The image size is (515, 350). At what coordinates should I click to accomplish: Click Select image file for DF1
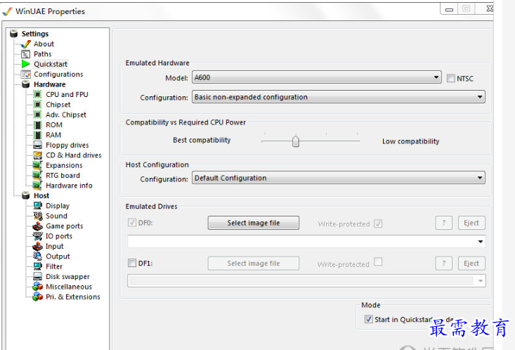coord(253,264)
